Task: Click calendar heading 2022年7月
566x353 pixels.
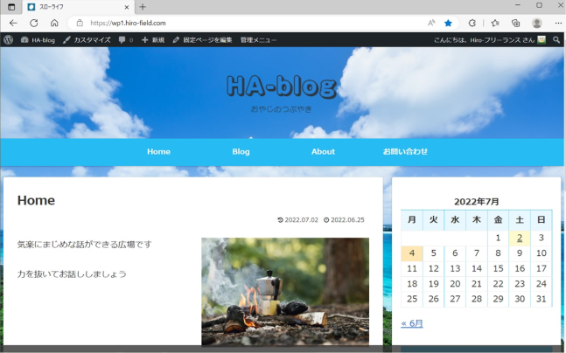Action: tap(477, 202)
